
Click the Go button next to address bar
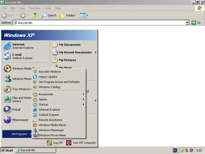196,23
